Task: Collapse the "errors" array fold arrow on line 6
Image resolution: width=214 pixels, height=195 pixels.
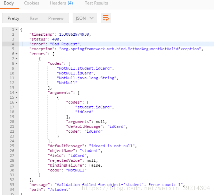Action: tap(16, 54)
